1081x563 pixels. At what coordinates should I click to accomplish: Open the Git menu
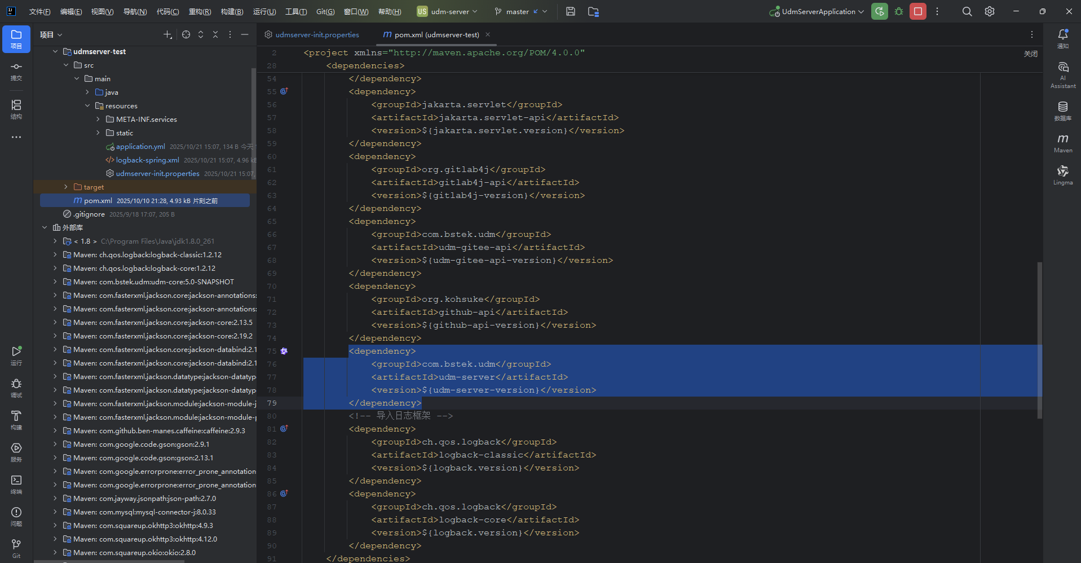[325, 11]
